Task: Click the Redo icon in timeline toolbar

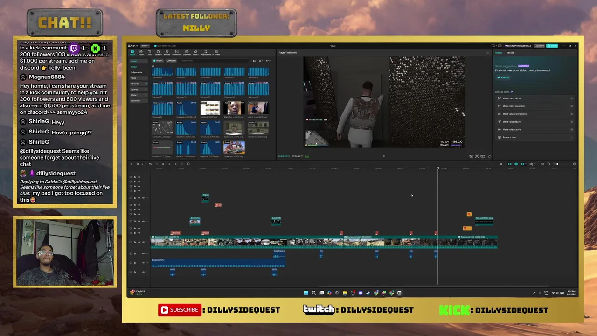Action: click(157, 164)
